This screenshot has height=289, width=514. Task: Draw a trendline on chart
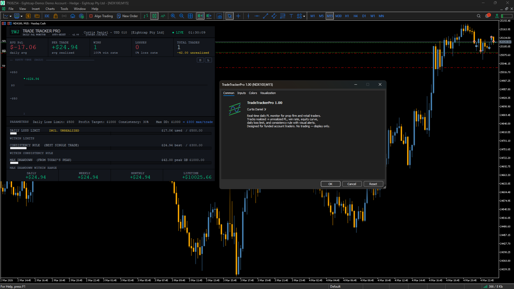click(x=265, y=16)
